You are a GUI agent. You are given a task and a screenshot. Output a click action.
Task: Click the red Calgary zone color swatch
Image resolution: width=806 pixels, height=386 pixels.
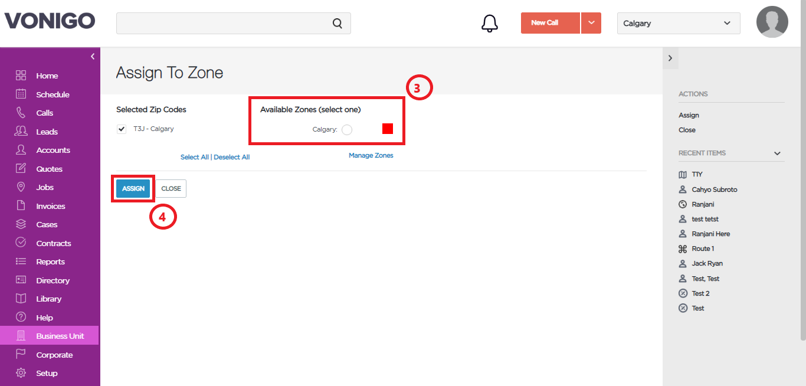pos(388,129)
